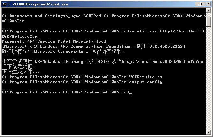
Task: Click the title bar text C:\WINDOWS\system32\cmd.exe
Action: tap(38, 4)
